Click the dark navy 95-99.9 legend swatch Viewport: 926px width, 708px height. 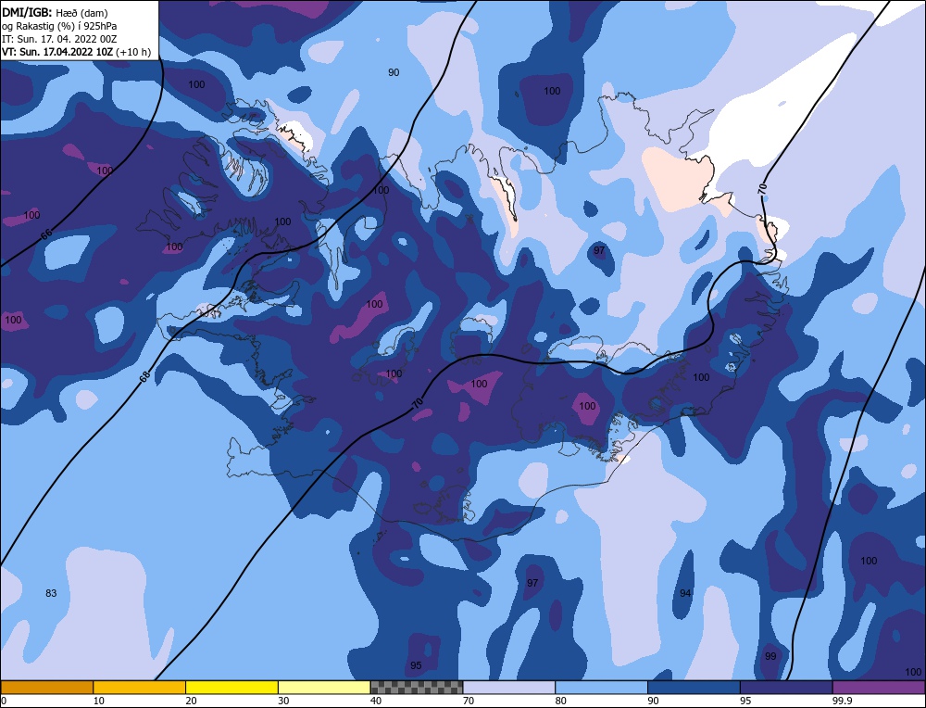[786, 688]
